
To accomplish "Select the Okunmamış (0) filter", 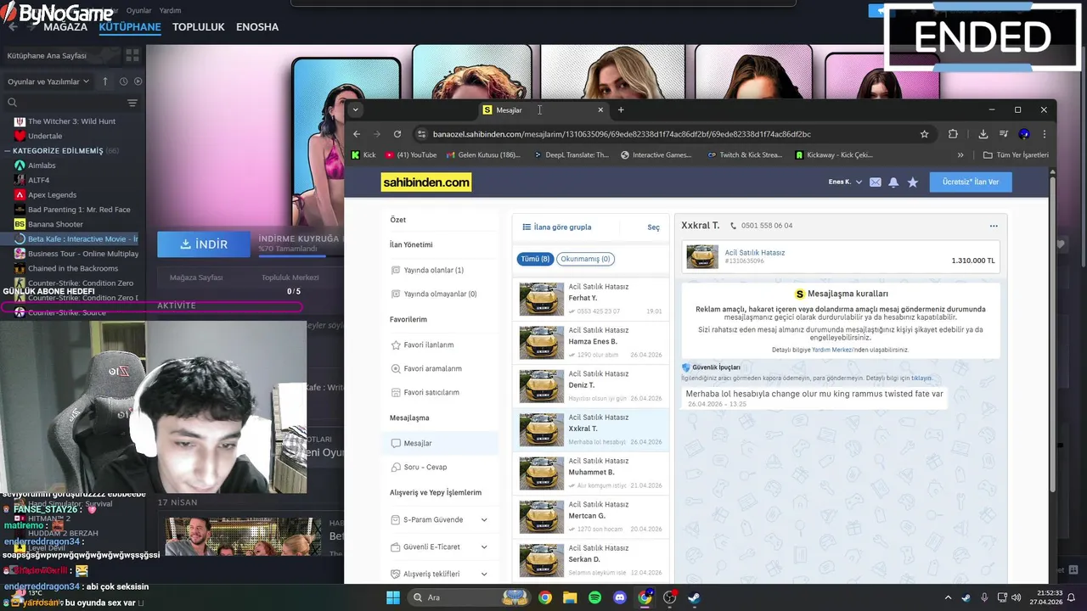I will click(x=585, y=259).
